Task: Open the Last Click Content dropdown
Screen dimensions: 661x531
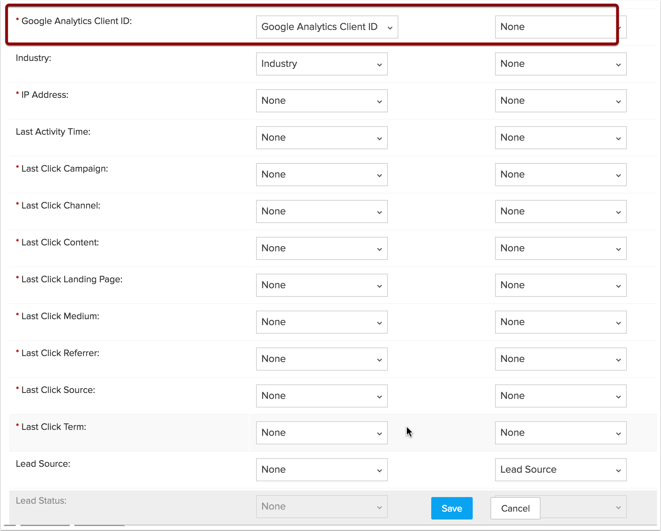Action: click(322, 248)
